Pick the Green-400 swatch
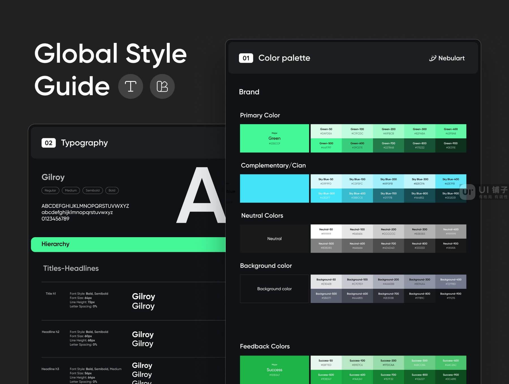 click(x=451, y=131)
